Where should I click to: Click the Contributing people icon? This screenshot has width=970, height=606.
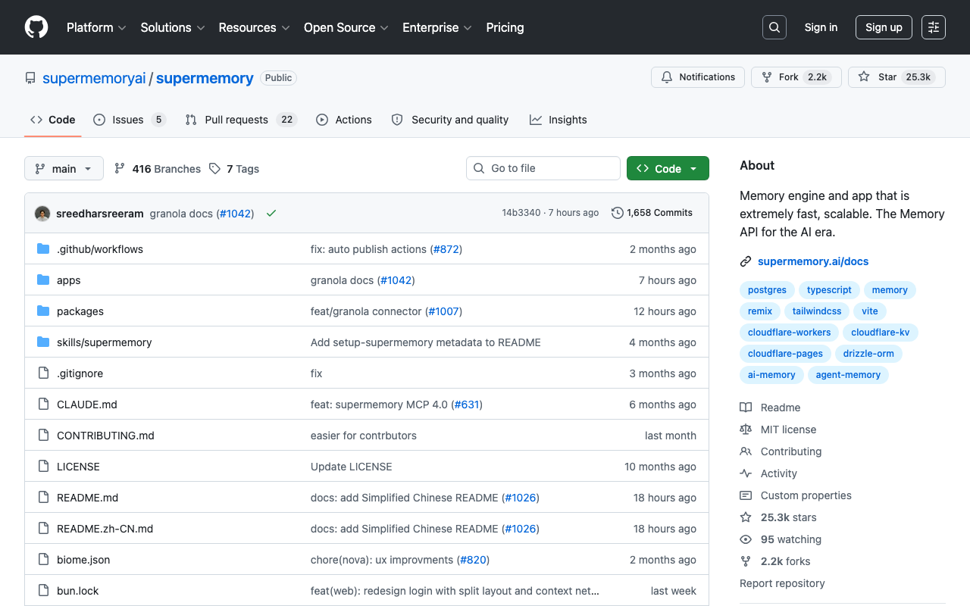click(746, 451)
